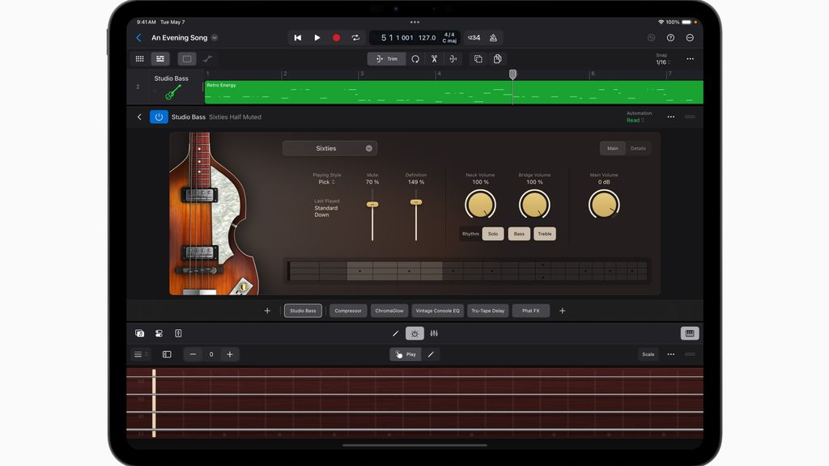The image size is (829, 466).
Task: Select the automation pencil tool
Action: (x=396, y=333)
